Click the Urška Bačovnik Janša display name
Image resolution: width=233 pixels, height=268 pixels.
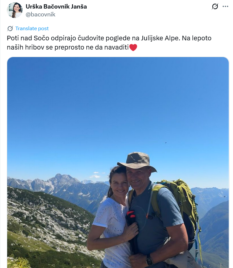coord(56,7)
